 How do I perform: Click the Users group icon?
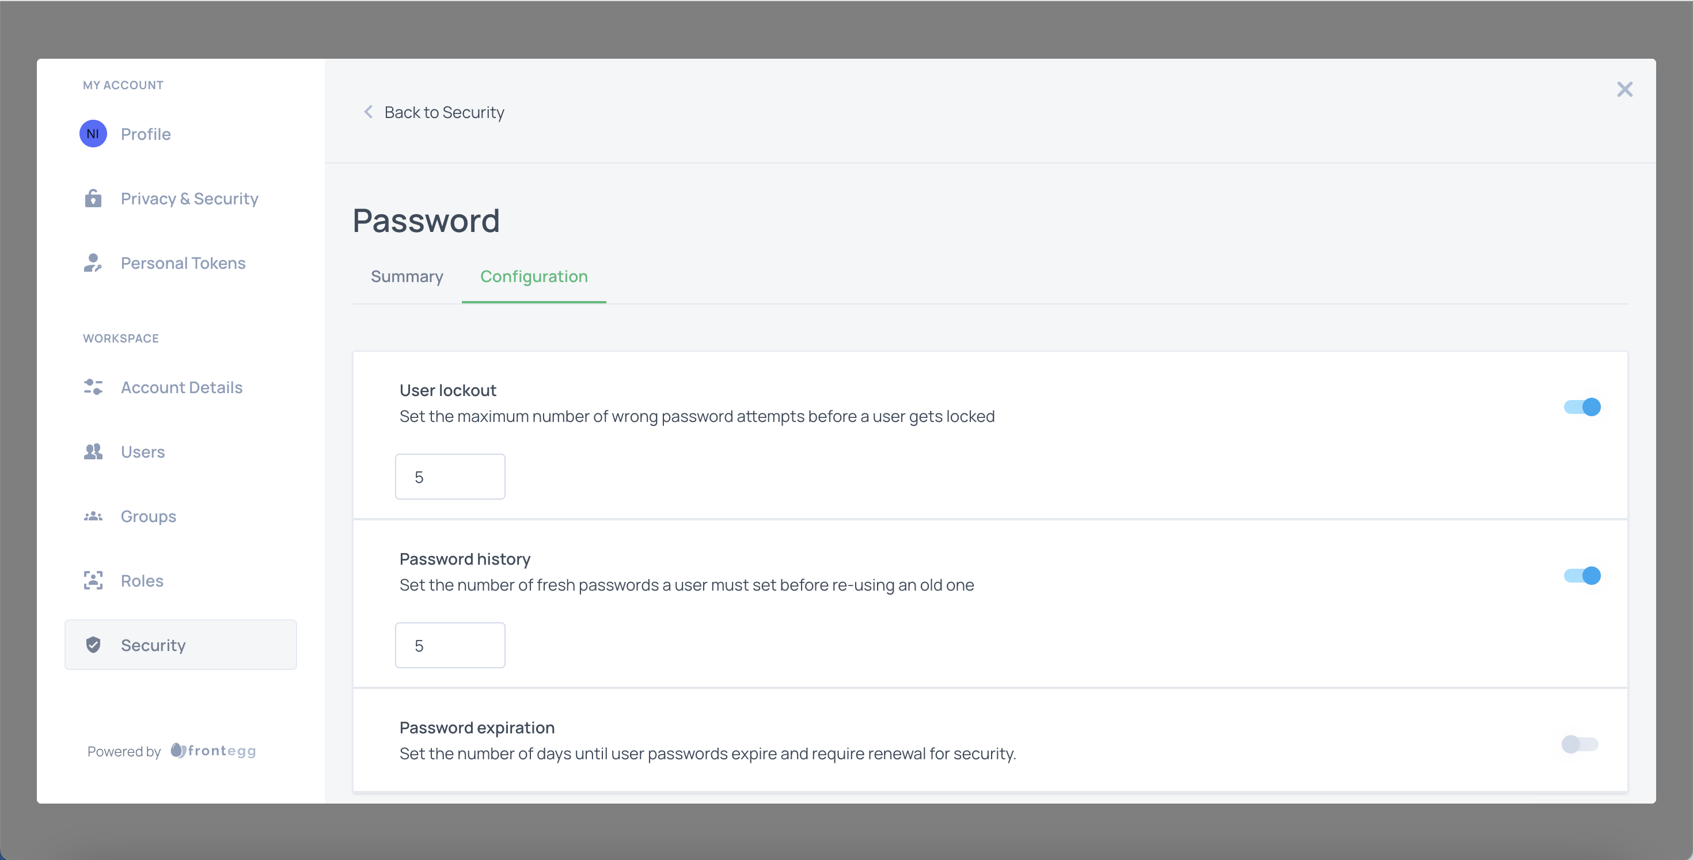pyautogui.click(x=94, y=451)
